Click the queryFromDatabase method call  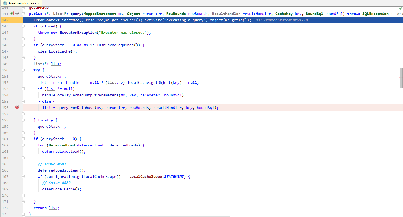click(76, 108)
